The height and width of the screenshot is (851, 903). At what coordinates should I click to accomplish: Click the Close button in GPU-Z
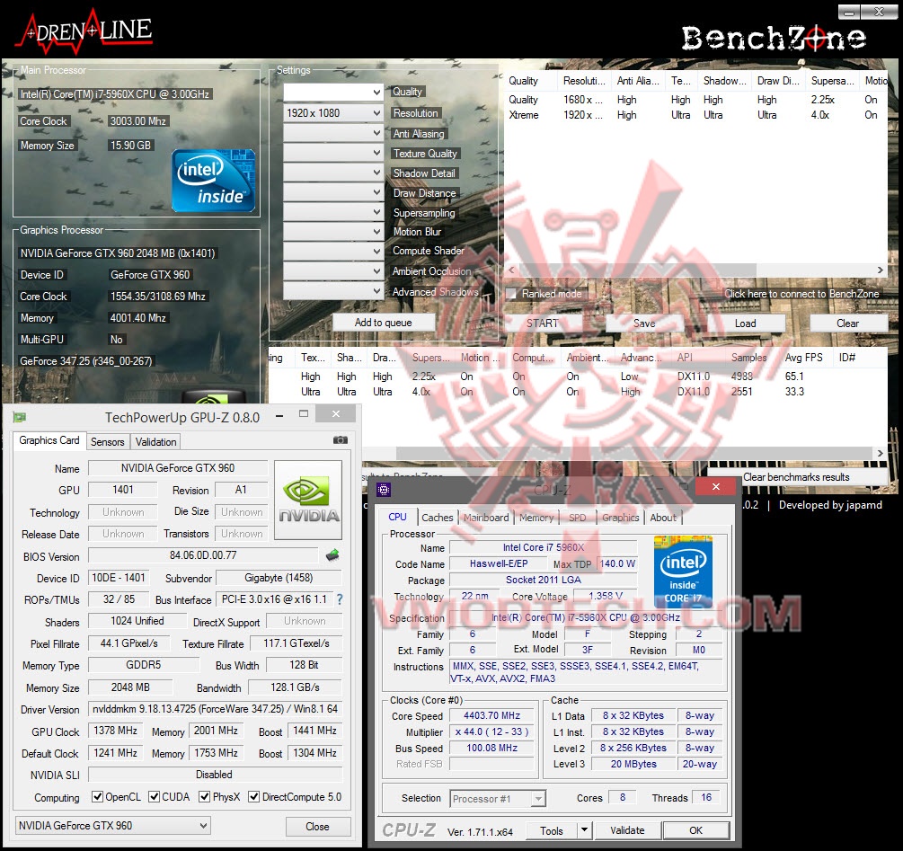coord(318,826)
